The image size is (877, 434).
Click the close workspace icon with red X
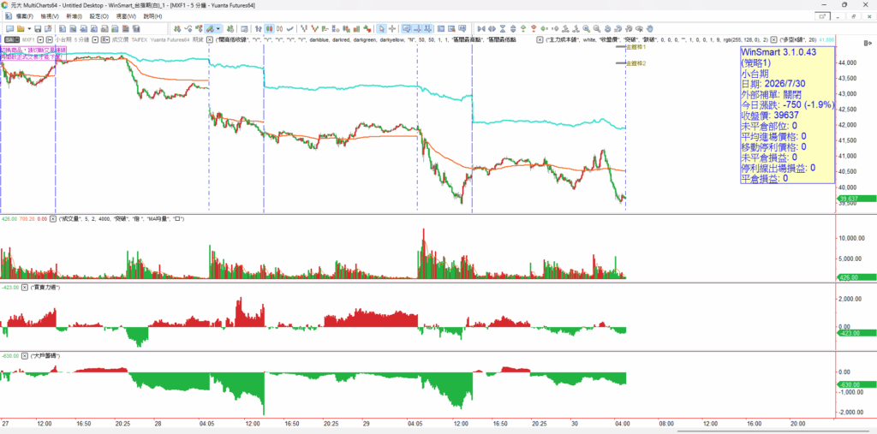[49, 28]
